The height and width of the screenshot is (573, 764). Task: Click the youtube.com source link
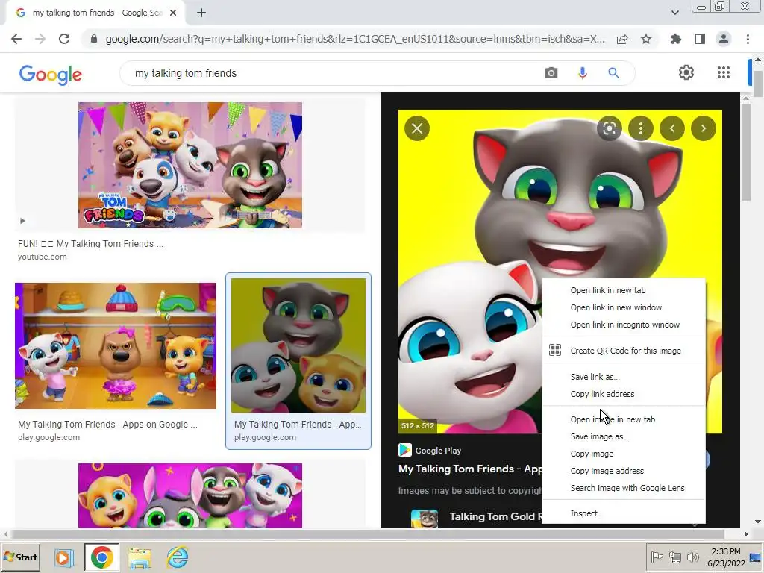(43, 257)
